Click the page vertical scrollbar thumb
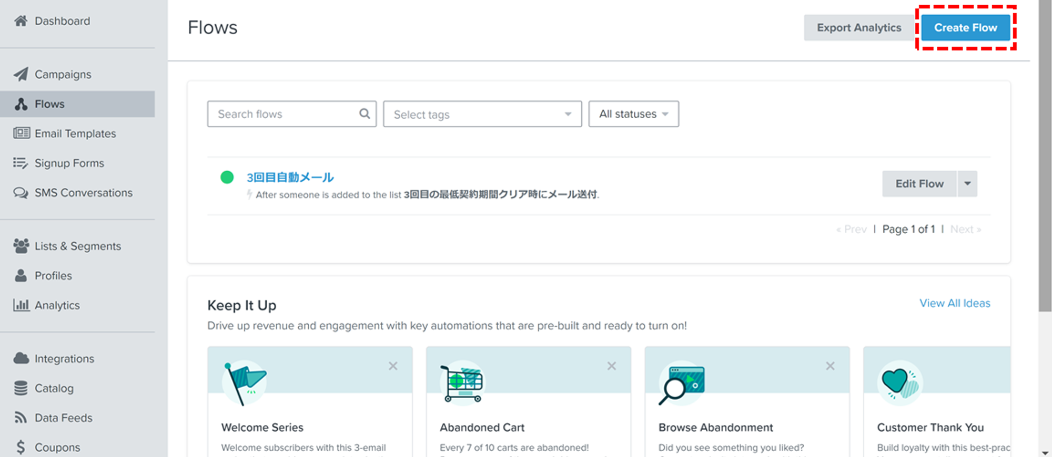This screenshot has height=457, width=1052. [1045, 156]
